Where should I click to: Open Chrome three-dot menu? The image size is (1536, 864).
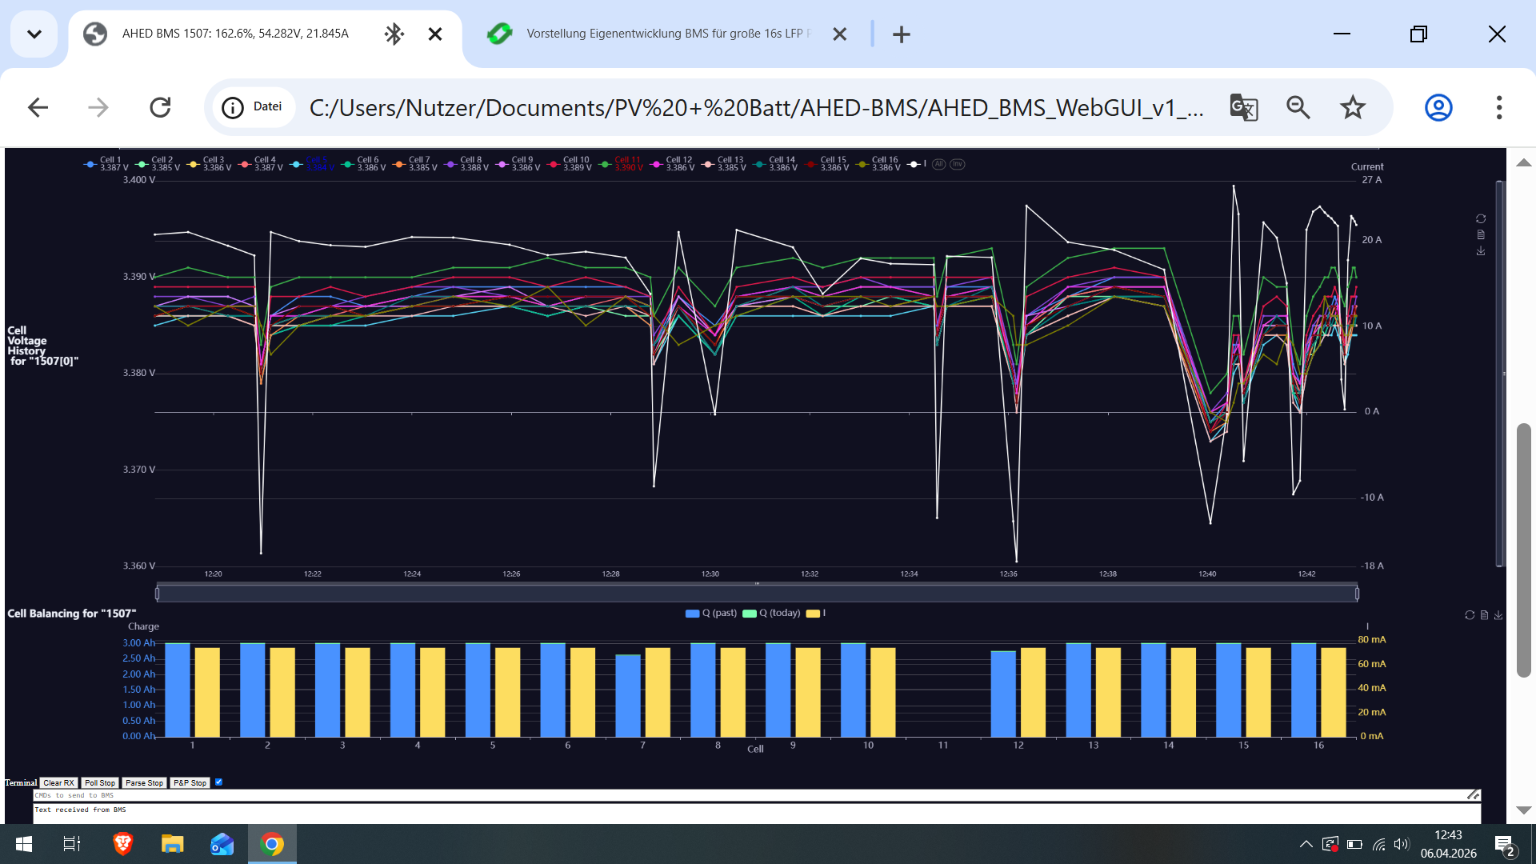pyautogui.click(x=1498, y=107)
